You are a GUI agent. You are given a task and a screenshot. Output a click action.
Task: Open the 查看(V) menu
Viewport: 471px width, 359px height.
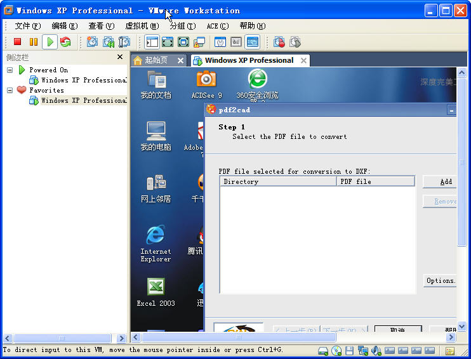[101, 26]
